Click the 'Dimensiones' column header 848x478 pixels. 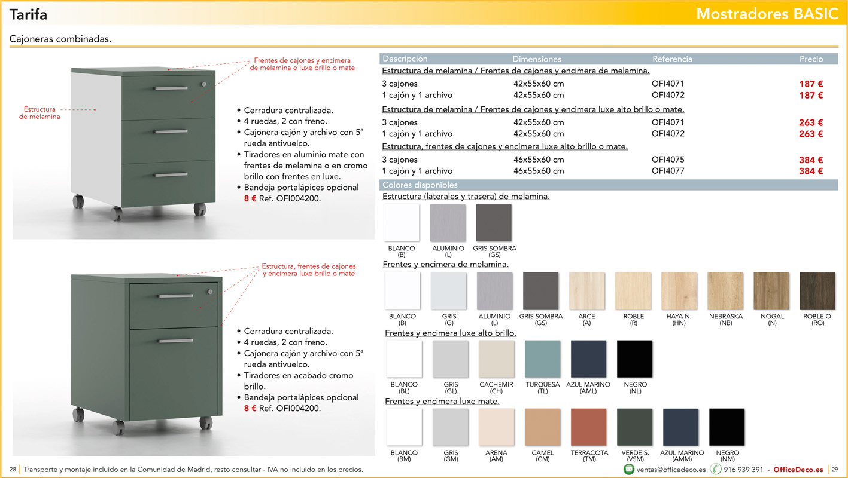pos(537,59)
